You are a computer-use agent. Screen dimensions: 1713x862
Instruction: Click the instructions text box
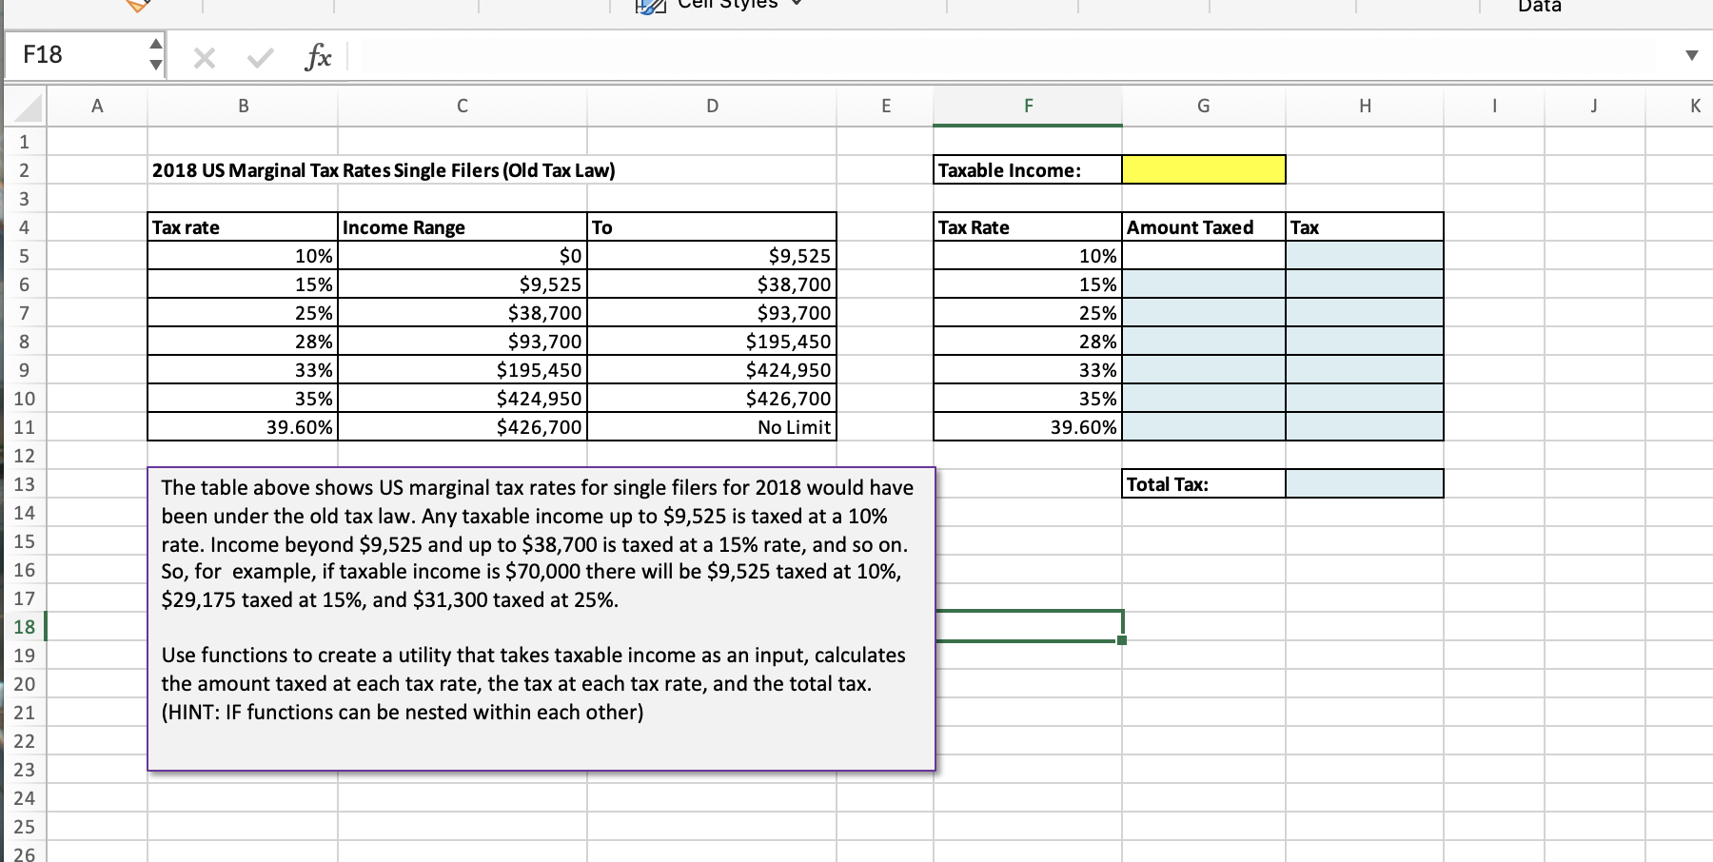(x=541, y=618)
